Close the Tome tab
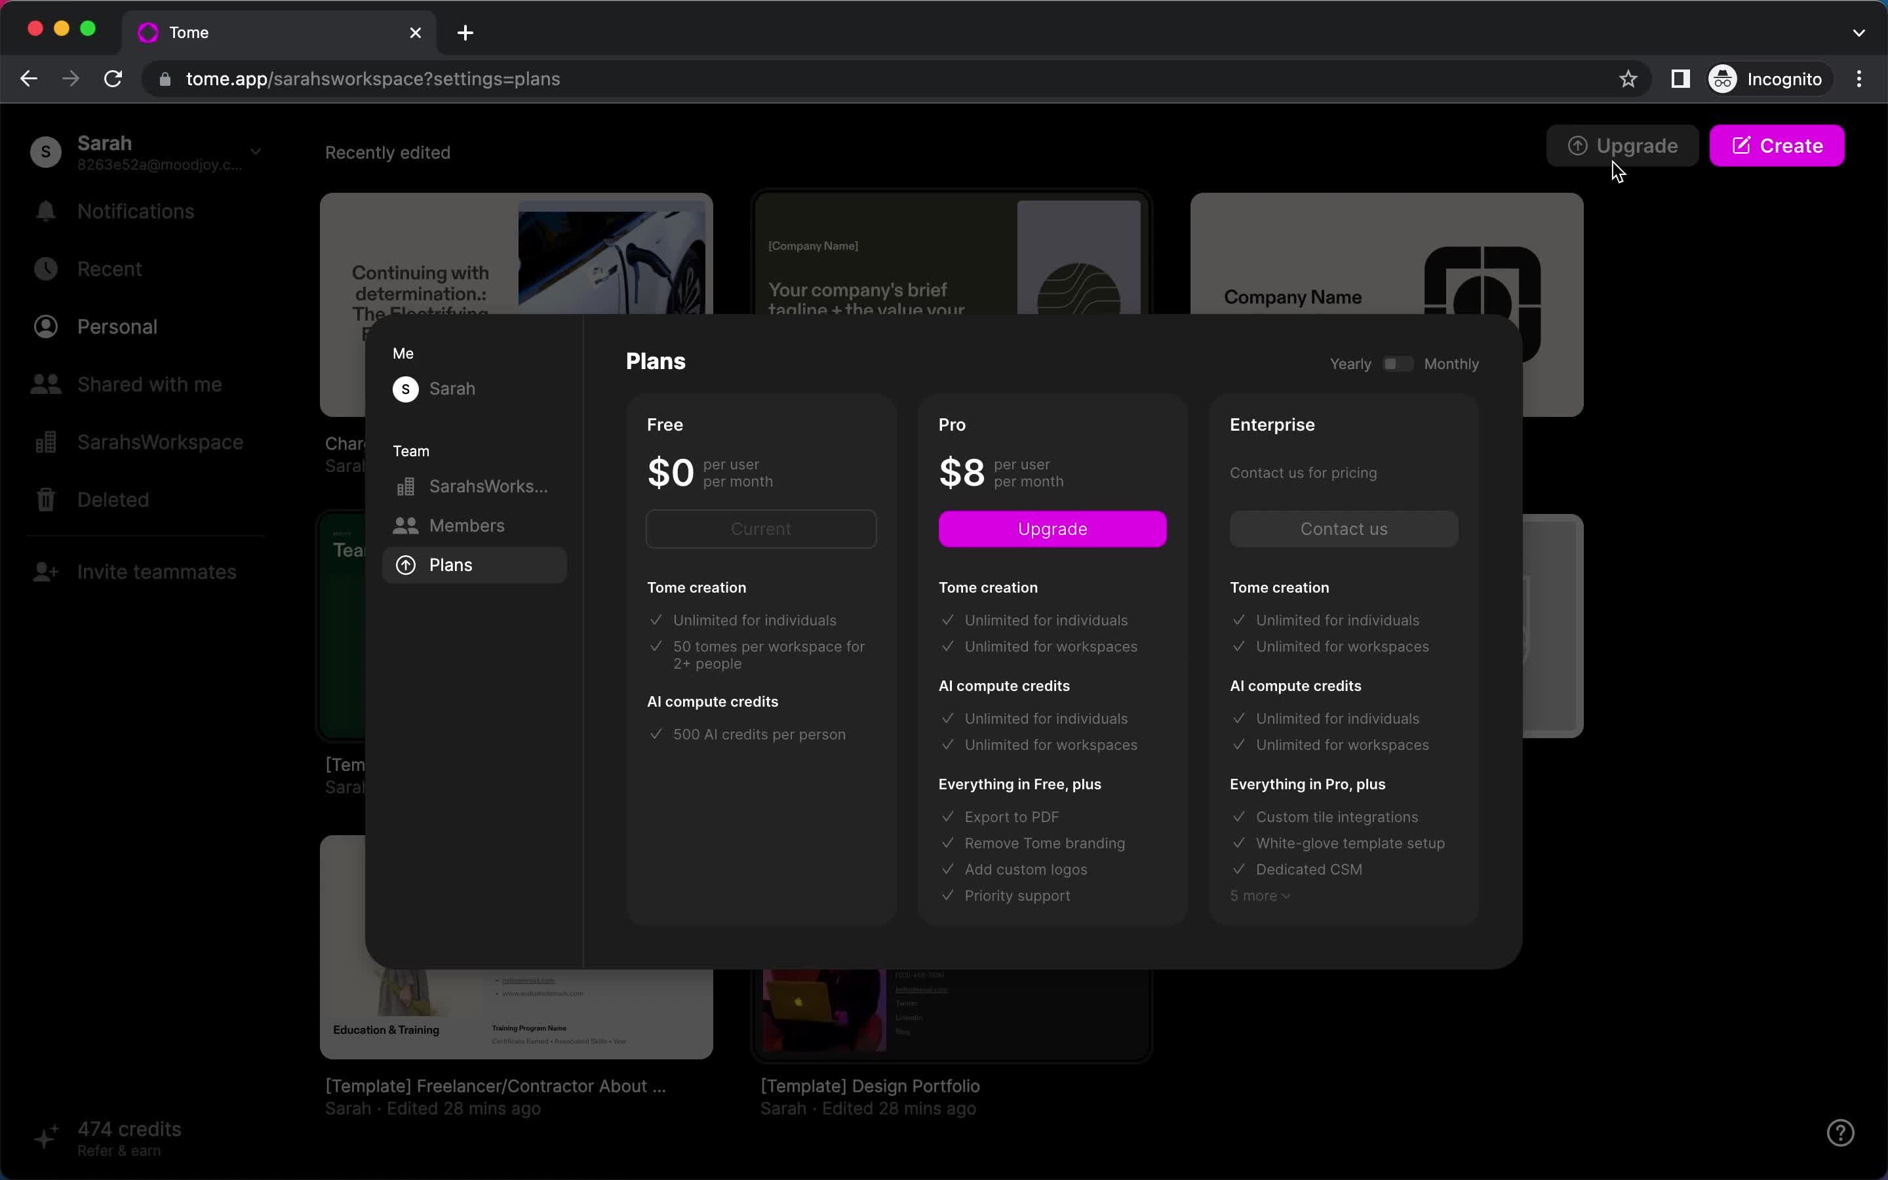This screenshot has height=1180, width=1888. 415,33
